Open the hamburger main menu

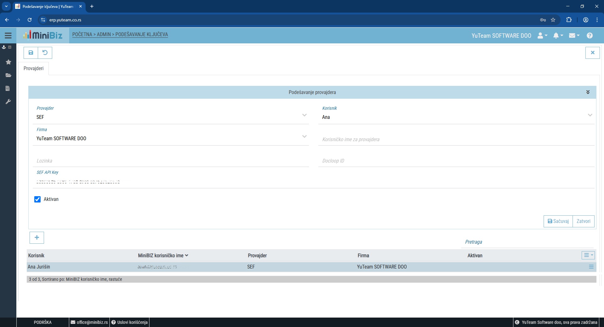click(x=8, y=36)
